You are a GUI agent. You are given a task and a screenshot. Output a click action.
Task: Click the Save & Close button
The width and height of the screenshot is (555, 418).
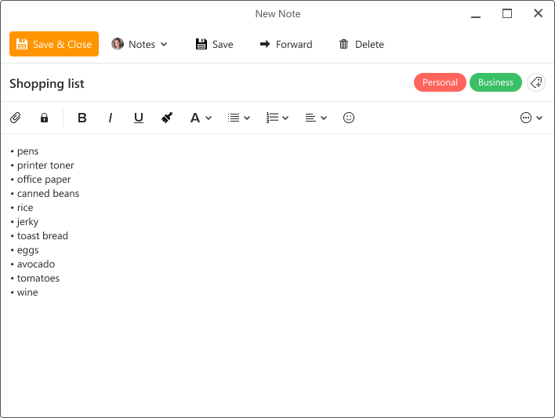54,45
